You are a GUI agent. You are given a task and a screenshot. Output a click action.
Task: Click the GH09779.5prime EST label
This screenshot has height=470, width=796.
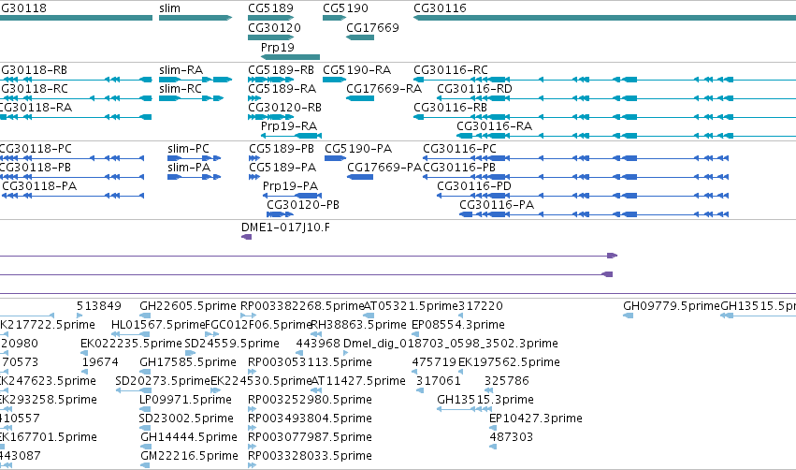point(672,306)
